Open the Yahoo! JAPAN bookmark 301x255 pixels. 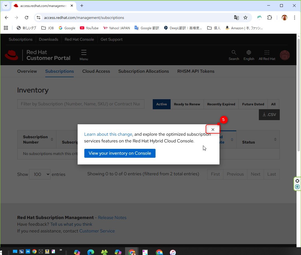click(116, 28)
